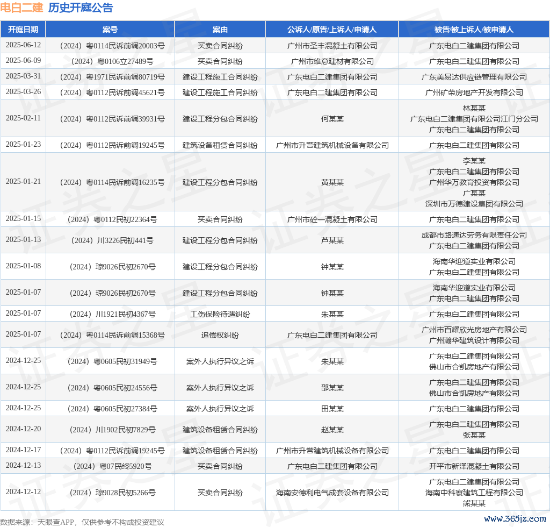Image resolution: width=550 pixels, height=527 pixels.
Task: Click plaintiff 赵某某
Action: (x=332, y=430)
